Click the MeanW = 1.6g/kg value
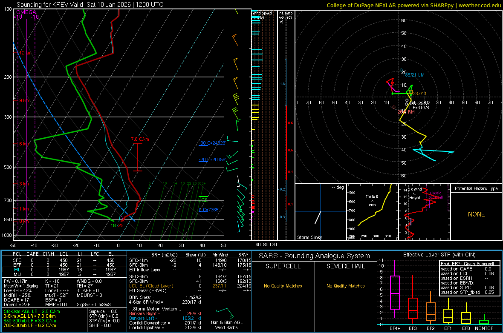This screenshot has height=333, width=503. click(20, 286)
